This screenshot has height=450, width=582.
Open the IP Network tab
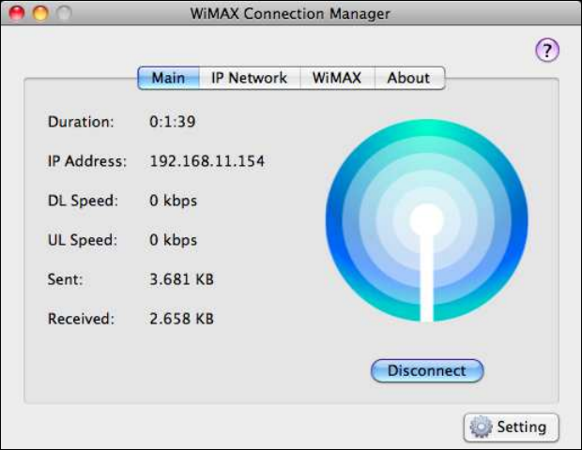pyautogui.click(x=250, y=78)
